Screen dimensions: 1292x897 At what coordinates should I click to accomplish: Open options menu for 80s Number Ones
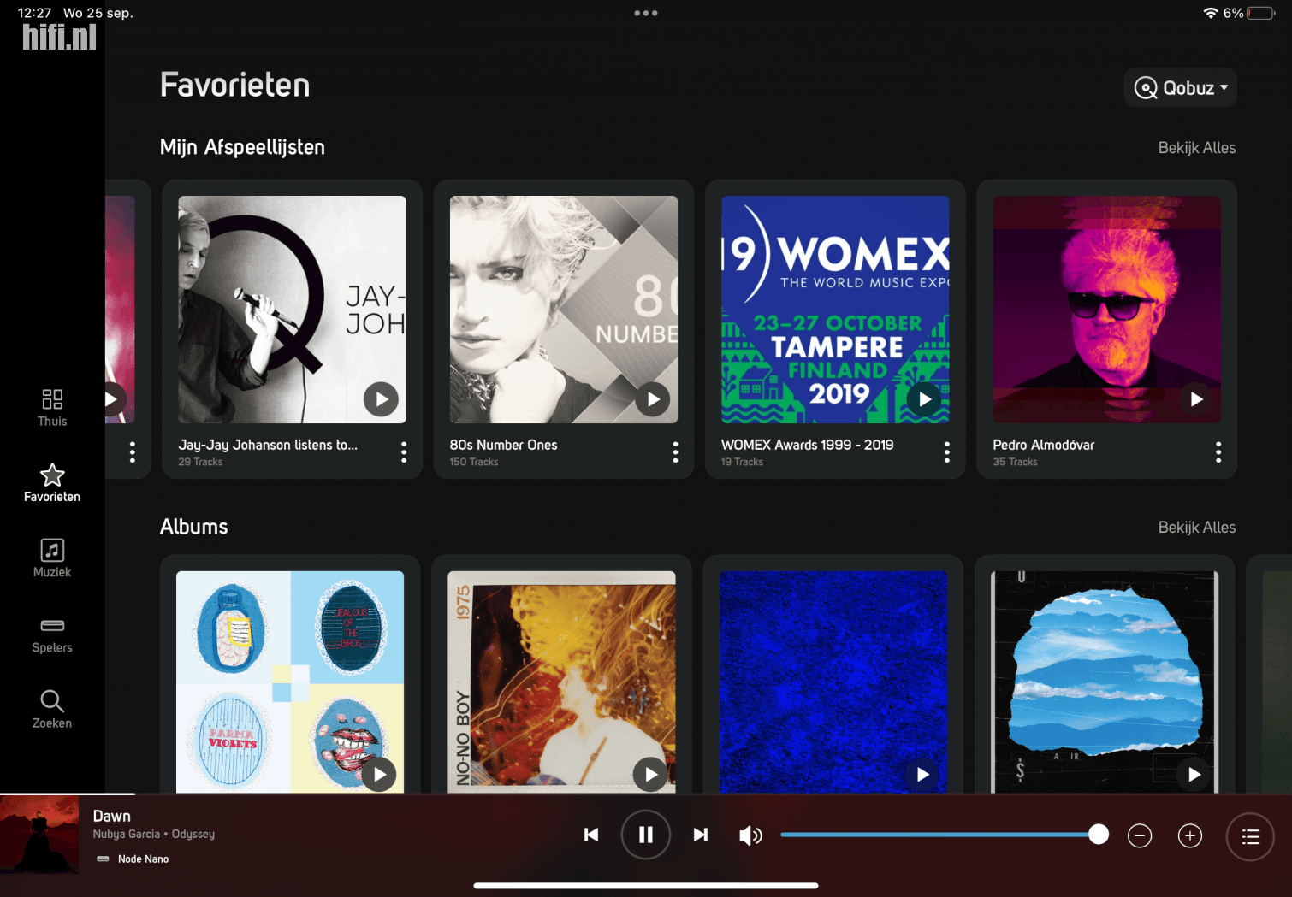pos(675,452)
